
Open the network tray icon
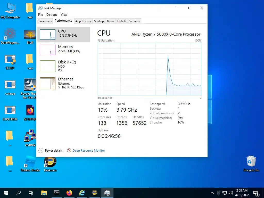[225, 193]
